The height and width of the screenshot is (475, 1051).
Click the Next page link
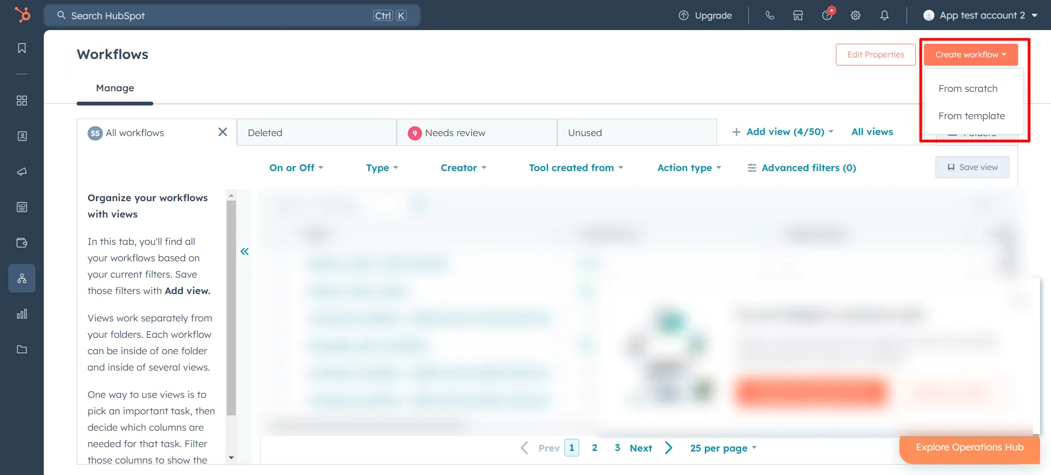click(640, 448)
